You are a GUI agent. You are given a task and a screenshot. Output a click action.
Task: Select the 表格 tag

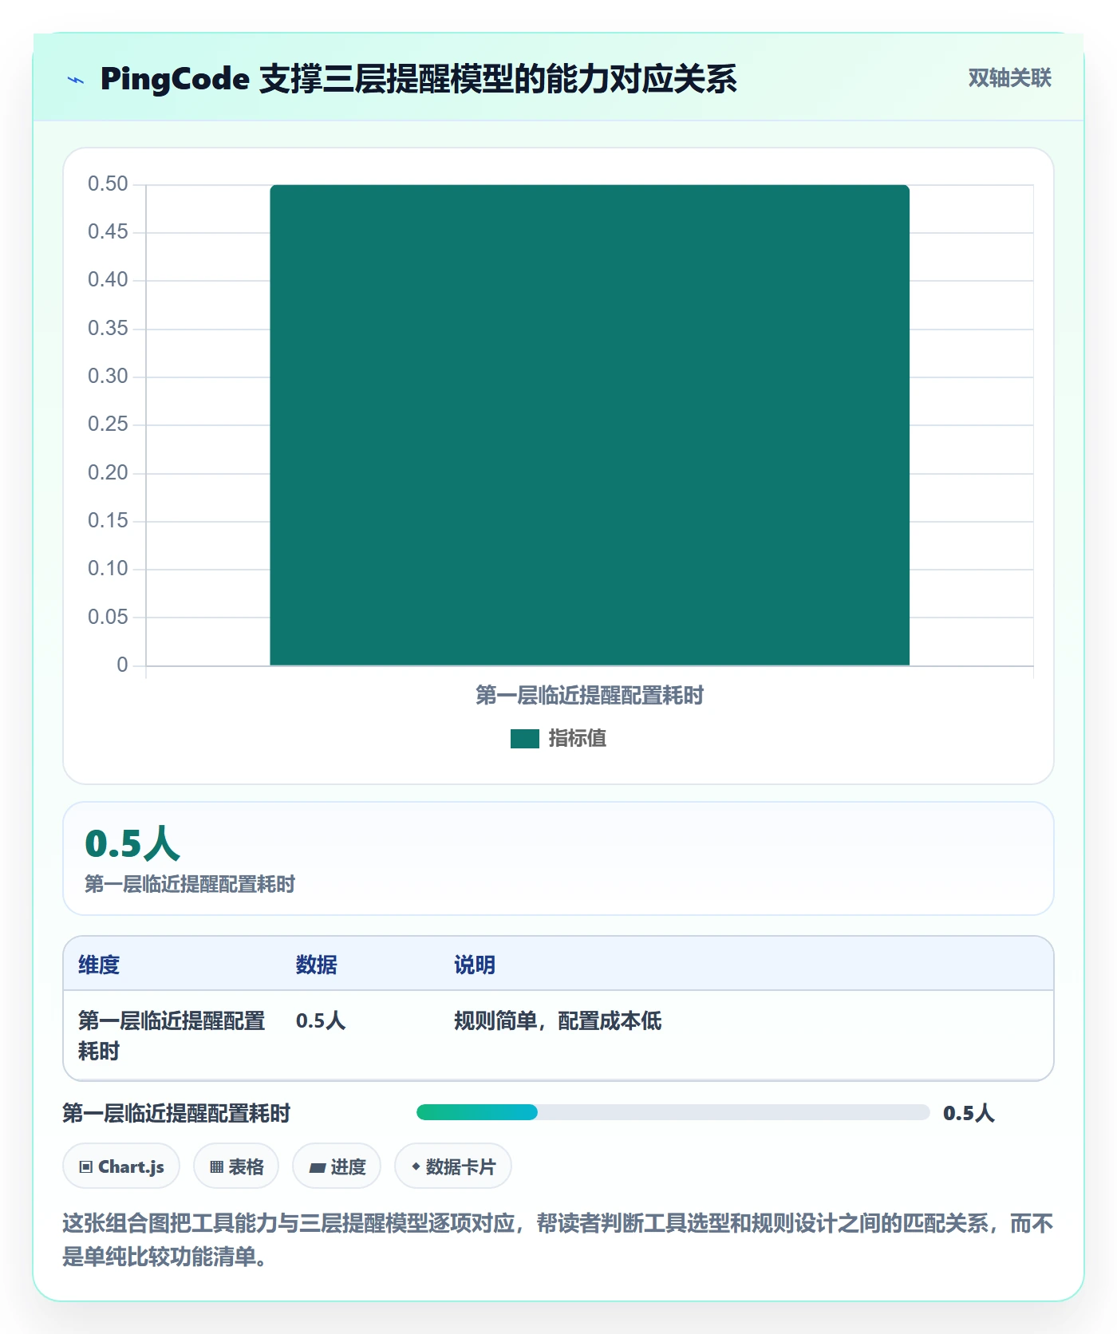pyautogui.click(x=236, y=1166)
